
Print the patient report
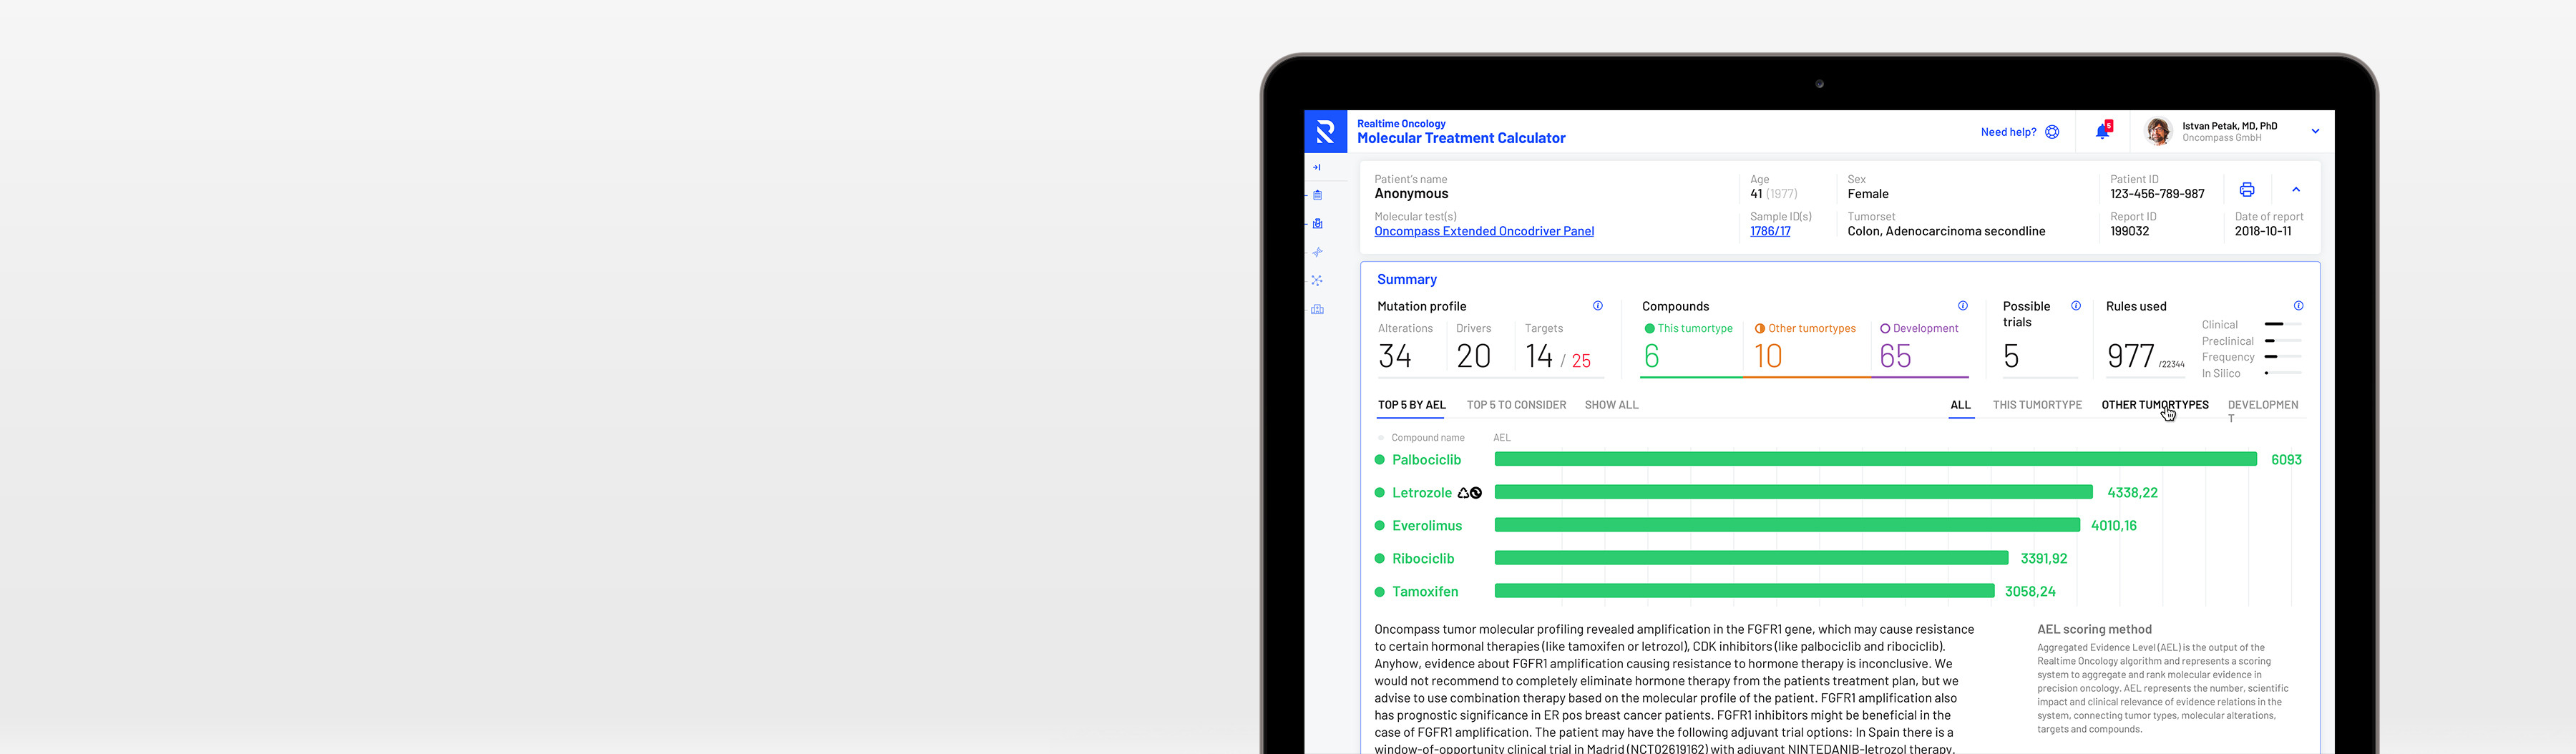[x=2246, y=190]
